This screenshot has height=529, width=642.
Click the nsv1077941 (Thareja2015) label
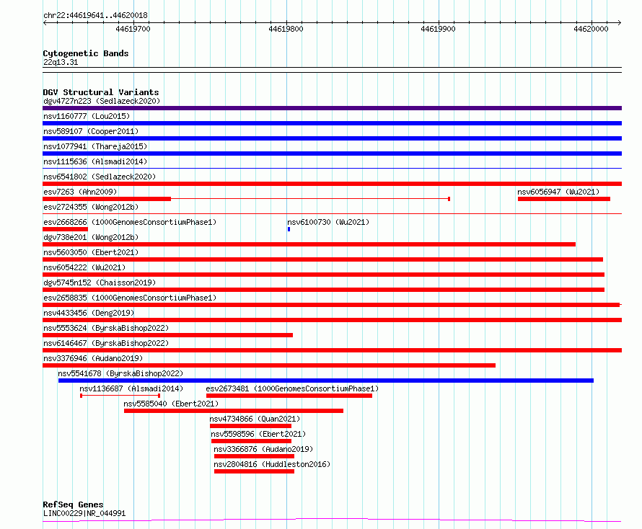point(95,146)
